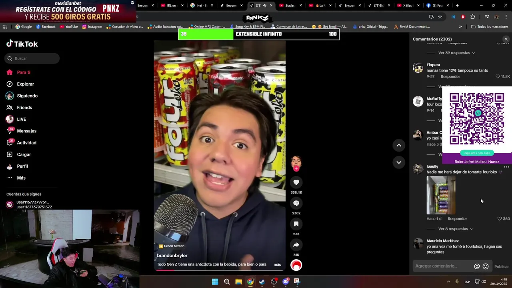The width and height of the screenshot is (512, 288).
Task: Open the Chrome extensions puzzle icon
Action: (x=473, y=17)
